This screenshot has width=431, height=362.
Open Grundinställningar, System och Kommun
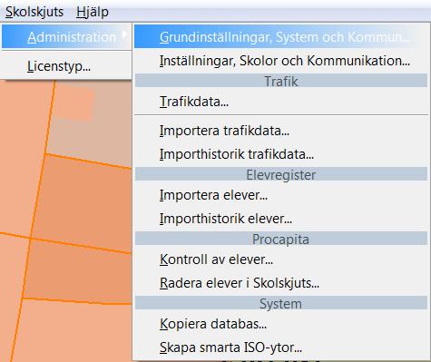click(281, 37)
